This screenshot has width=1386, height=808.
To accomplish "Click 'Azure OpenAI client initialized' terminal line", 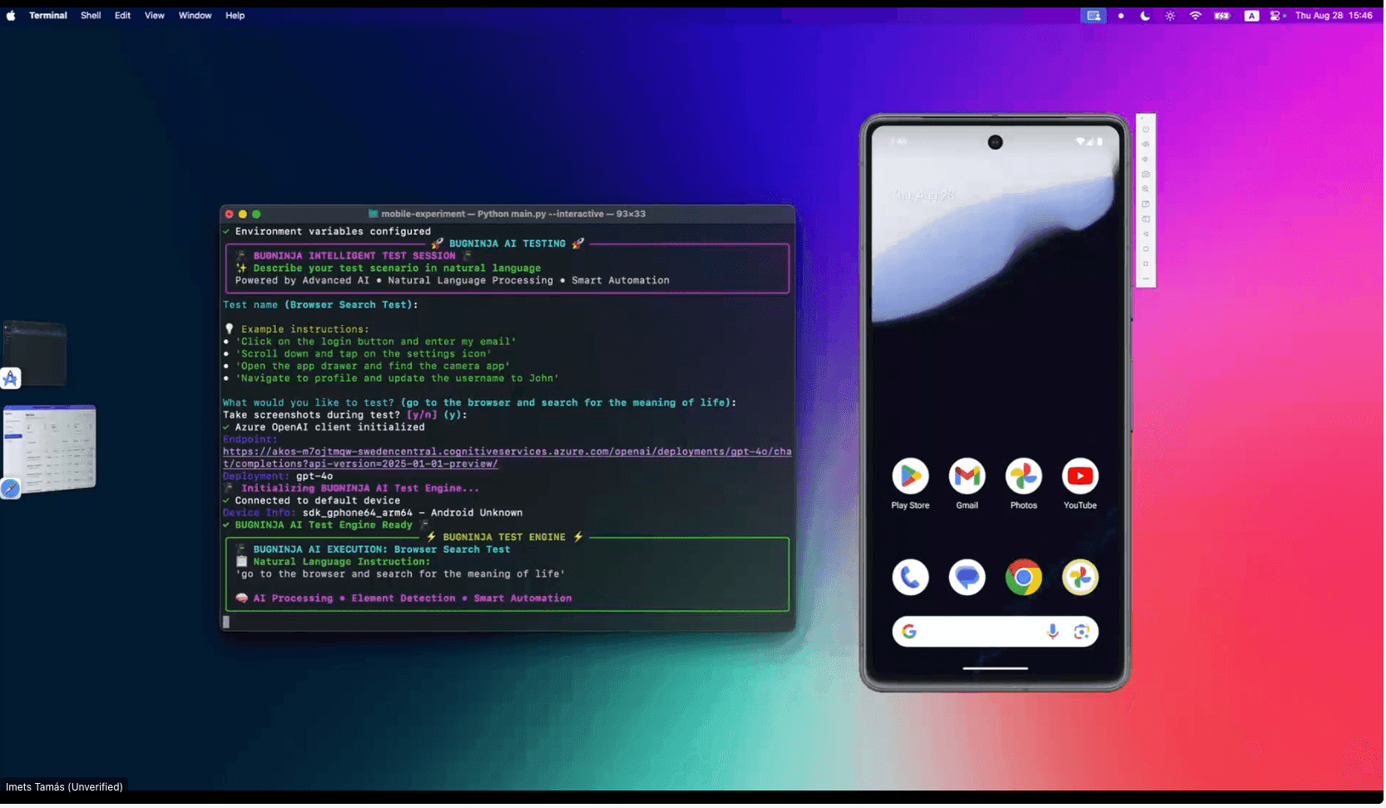I will click(x=330, y=428).
